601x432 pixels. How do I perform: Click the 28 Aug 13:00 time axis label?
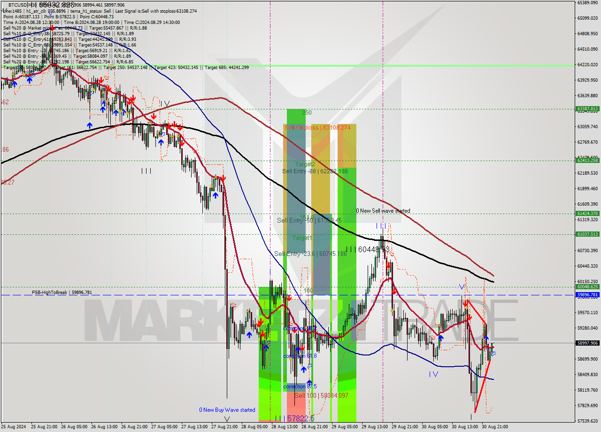point(285,427)
